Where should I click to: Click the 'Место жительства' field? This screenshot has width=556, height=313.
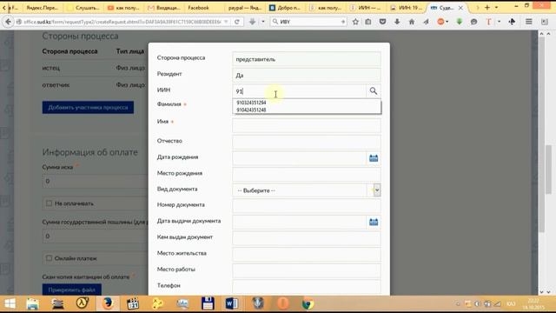(x=307, y=254)
